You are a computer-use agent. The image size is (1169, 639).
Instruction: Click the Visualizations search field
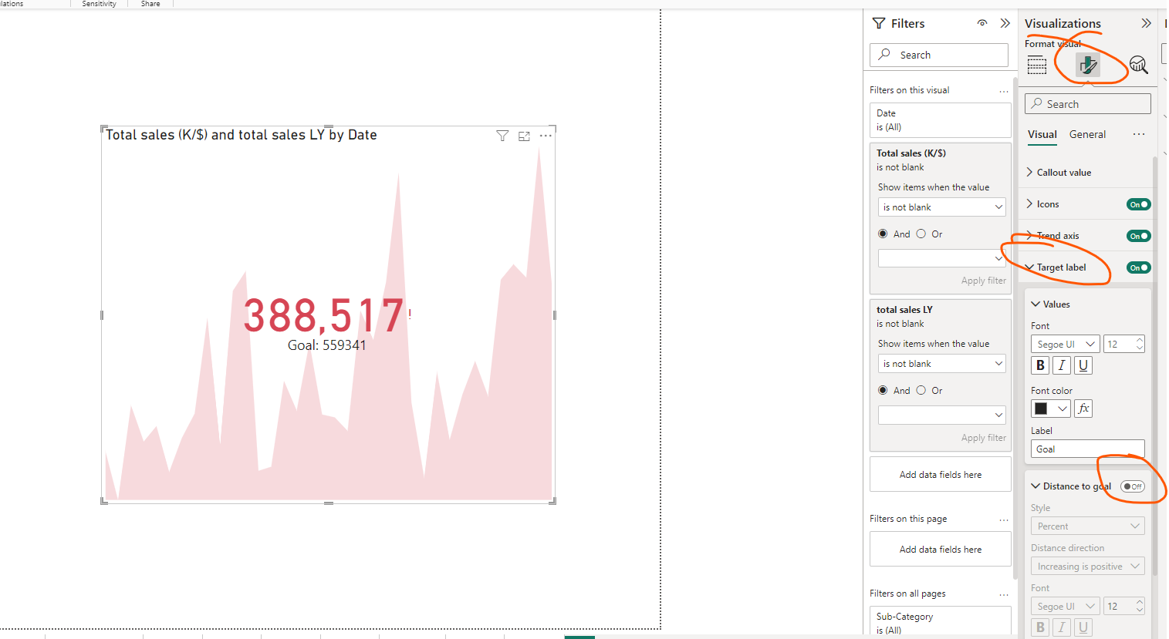point(1087,103)
